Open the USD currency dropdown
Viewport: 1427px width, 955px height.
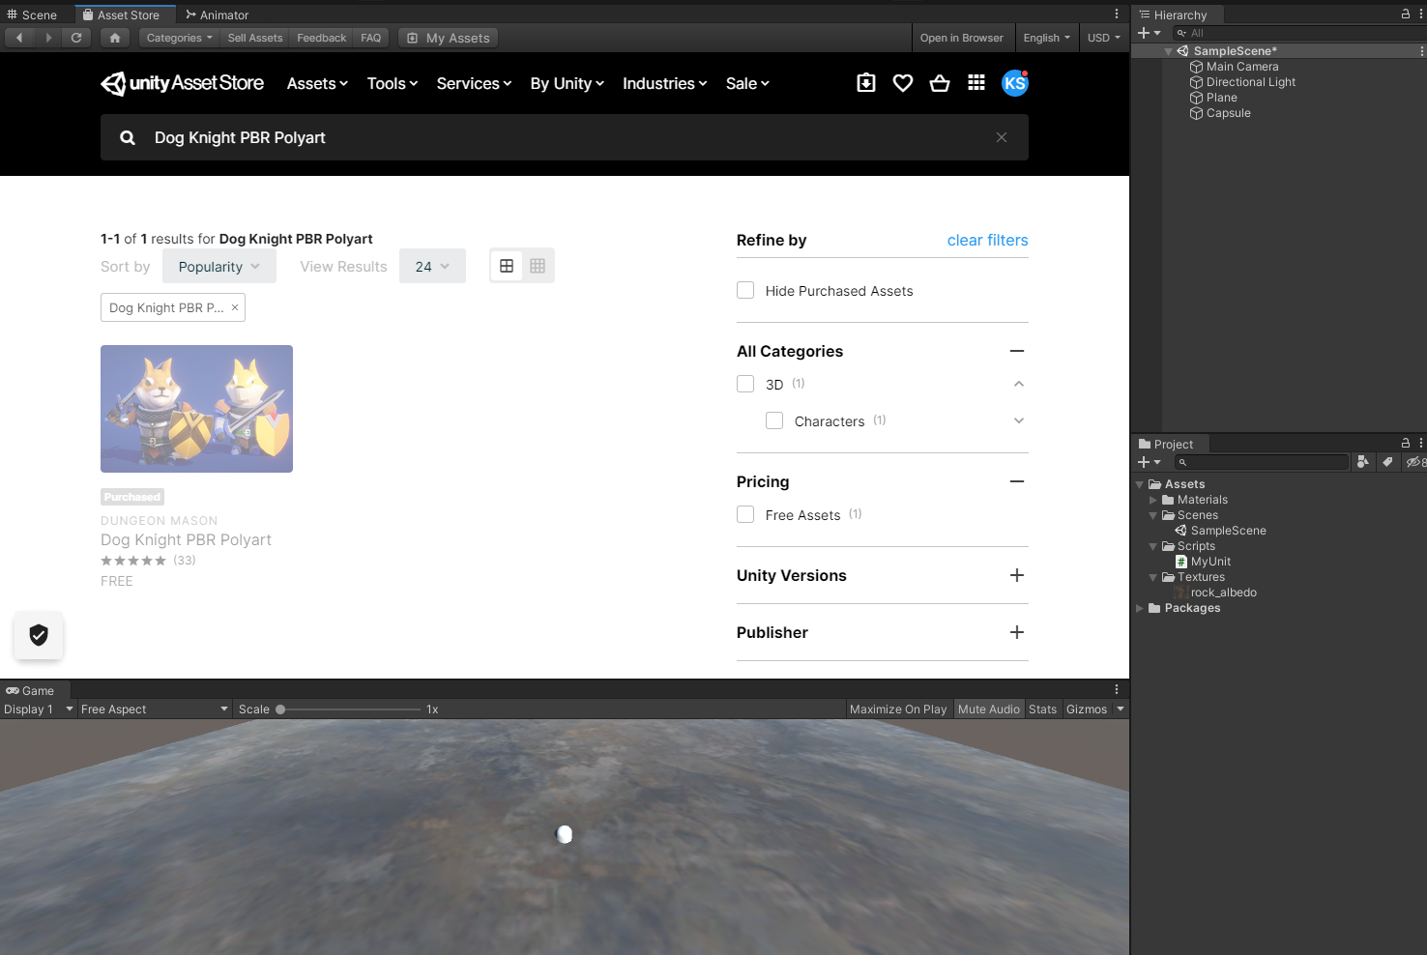[1104, 38]
